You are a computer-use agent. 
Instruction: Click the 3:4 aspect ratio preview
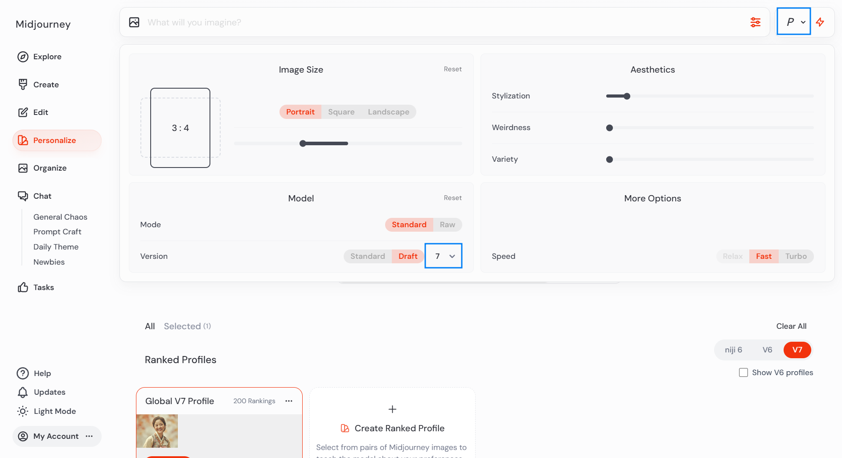point(180,128)
